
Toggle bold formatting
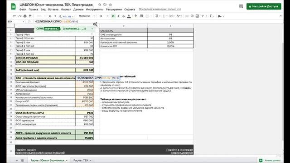113,16
